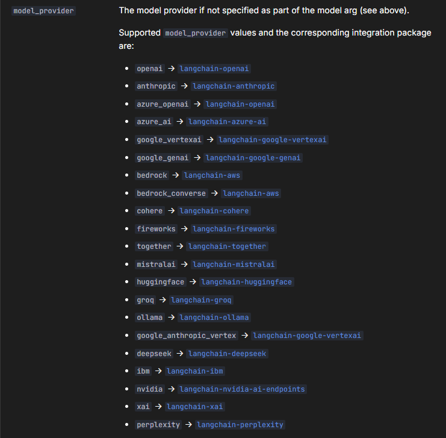Open the langchain-deepseek package link
Image resolution: width=446 pixels, height=438 pixels.
[227, 354]
